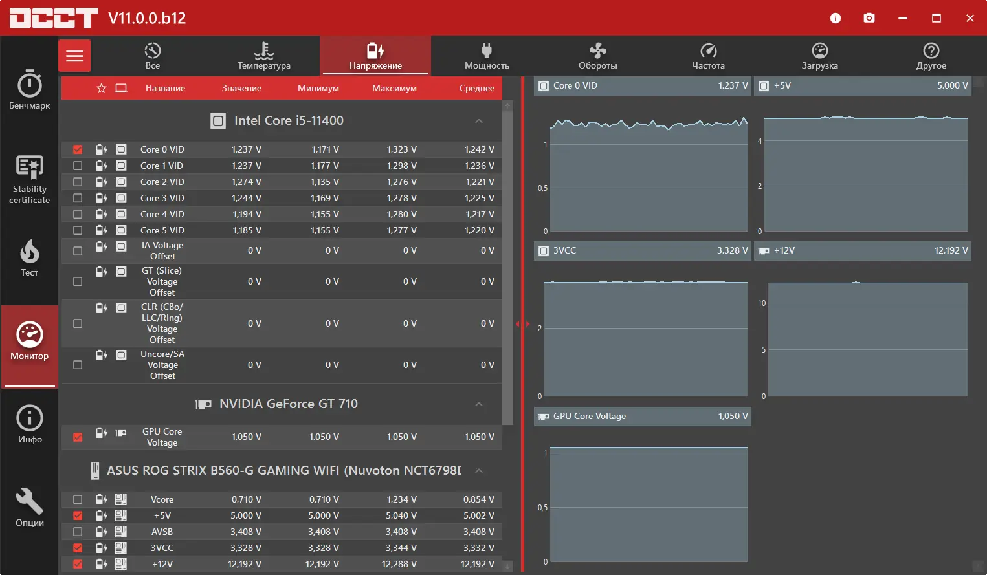
Task: Click the red panel splitter handle
Action: [x=523, y=324]
